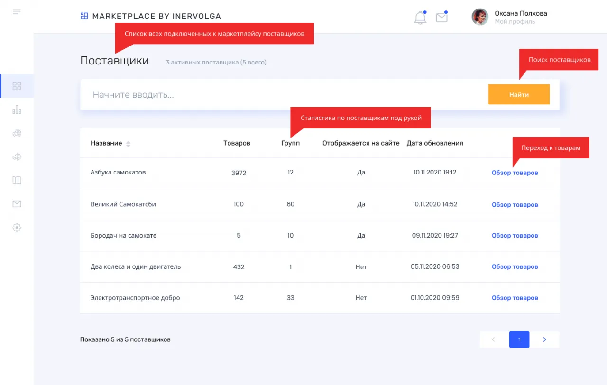This screenshot has height=385, width=607.
Task: Click the car-with-gear sidebar icon
Action: 17,156
